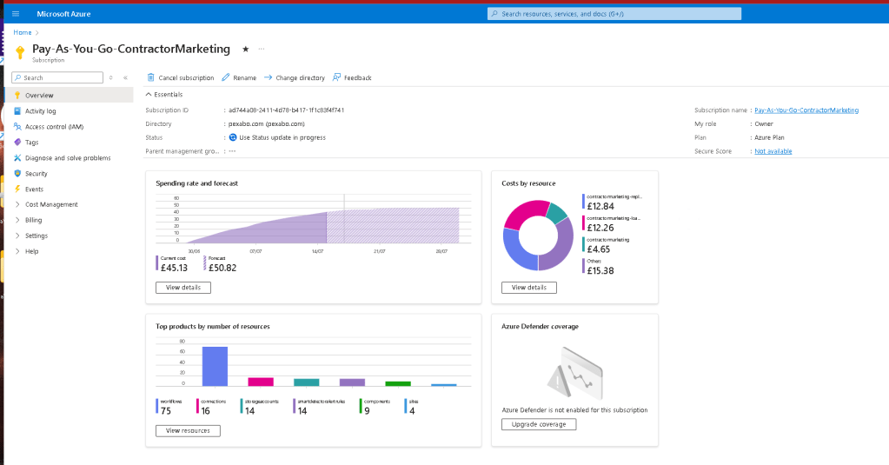This screenshot has width=889, height=465.
Task: Click View resources button
Action: [x=188, y=431]
